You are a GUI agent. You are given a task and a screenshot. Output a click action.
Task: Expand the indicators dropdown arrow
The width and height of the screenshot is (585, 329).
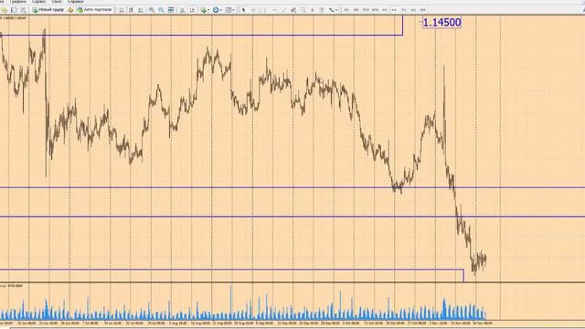208,10
